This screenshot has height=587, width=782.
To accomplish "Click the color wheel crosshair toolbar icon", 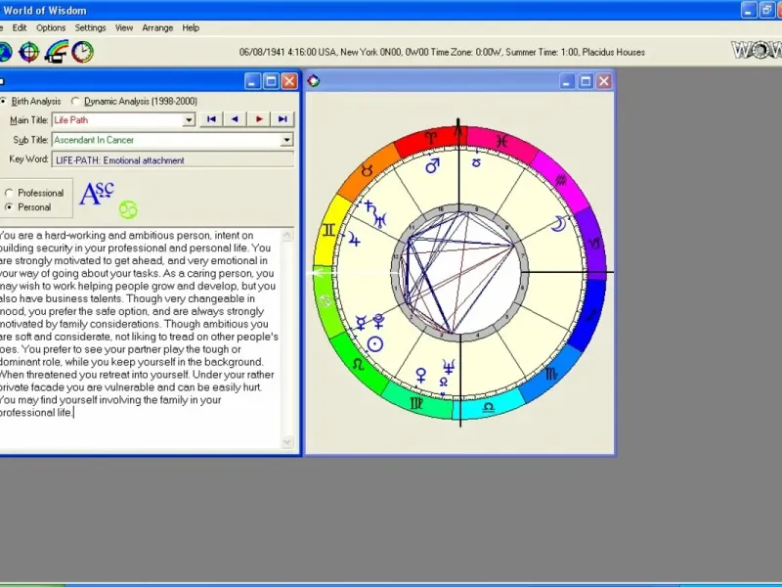I will [29, 52].
